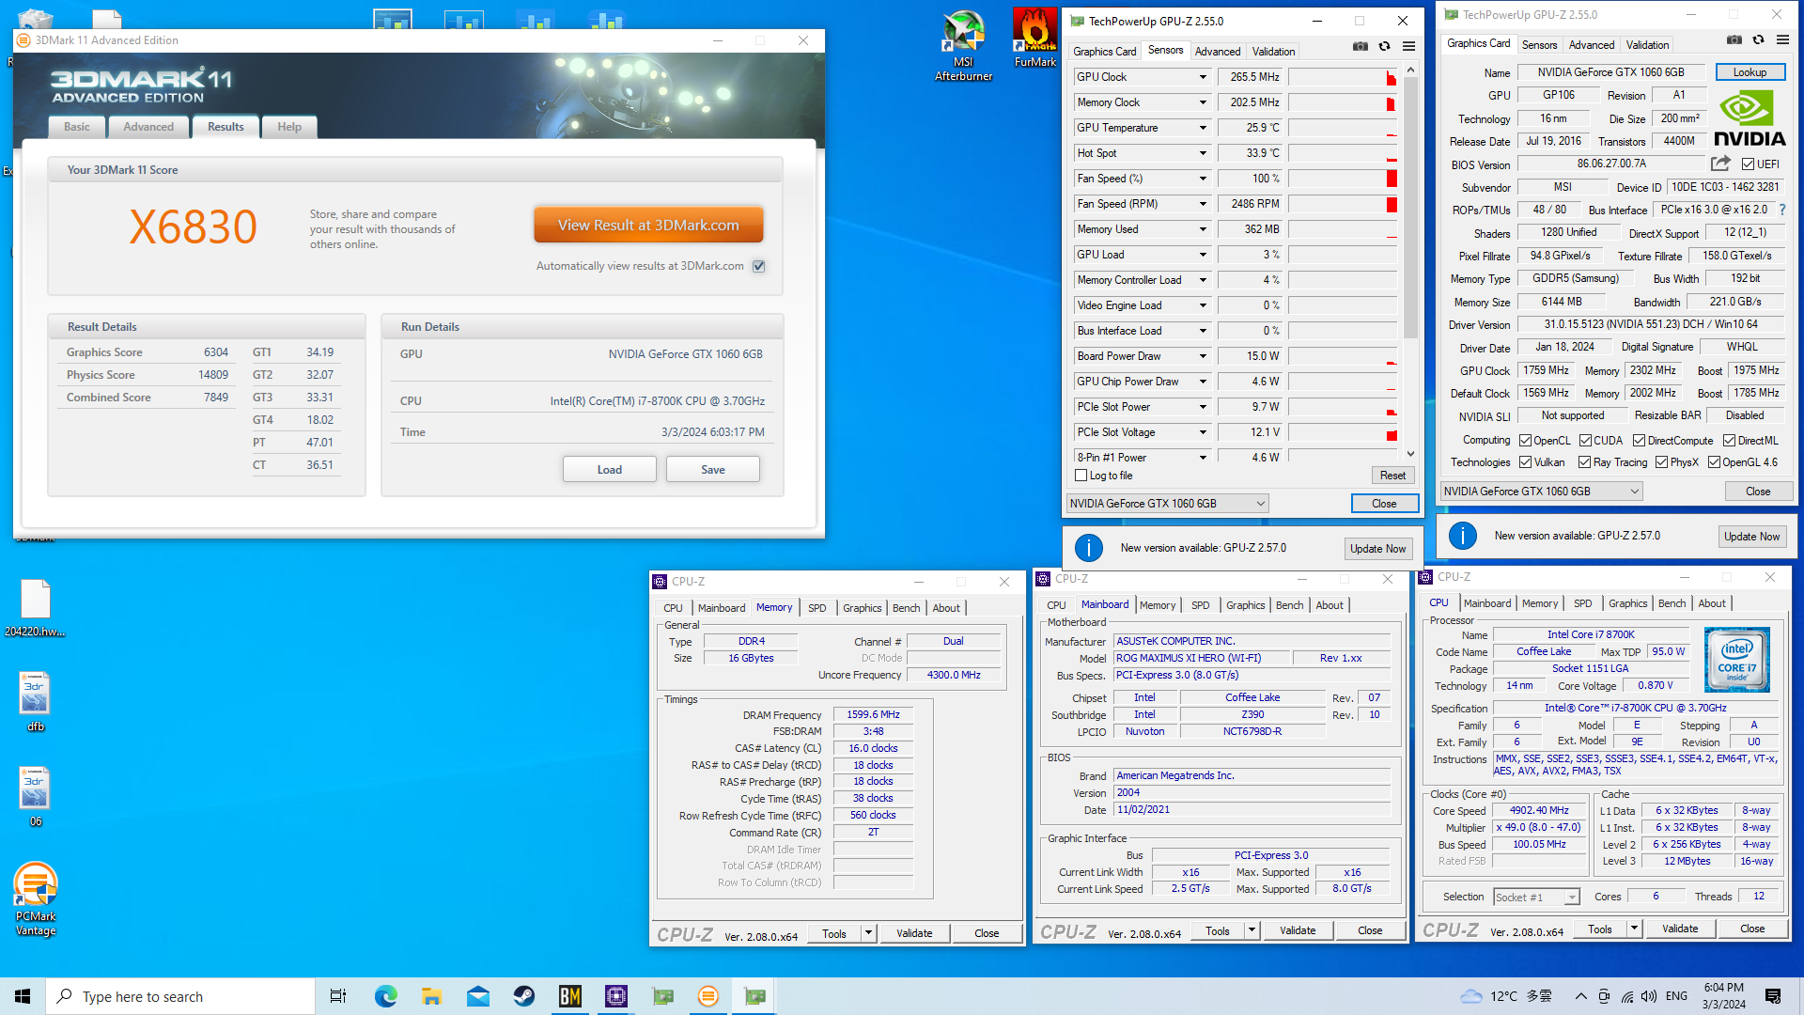Open PCMark Vantage desktop shortcut
The width and height of the screenshot is (1804, 1015).
click(x=36, y=899)
